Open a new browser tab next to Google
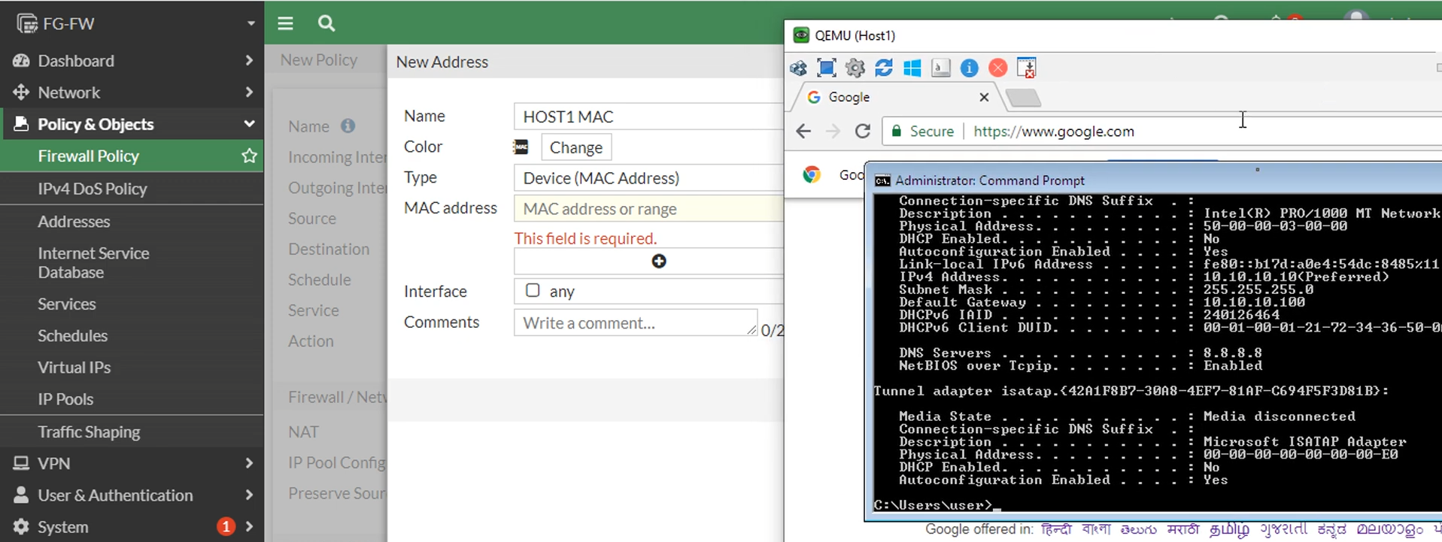Viewport: 1442px width, 542px height. coord(1024,98)
